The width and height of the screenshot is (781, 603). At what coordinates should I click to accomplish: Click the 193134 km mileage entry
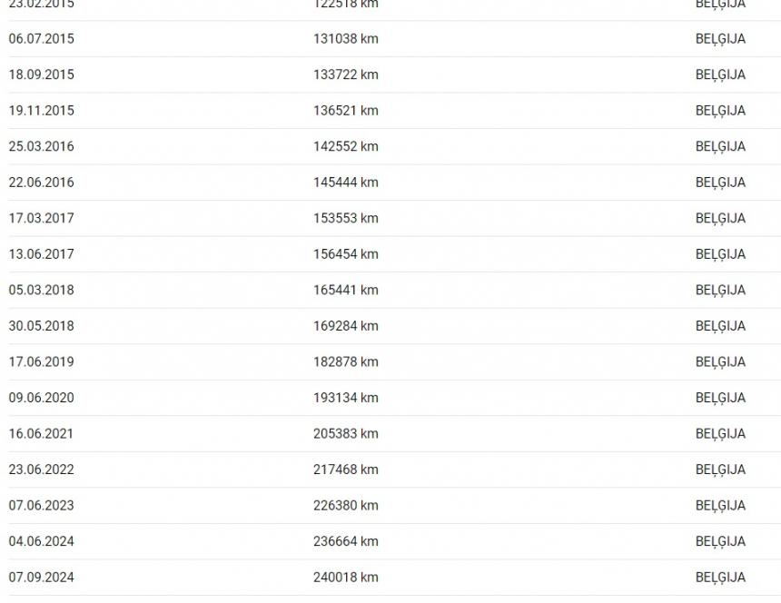tap(346, 398)
